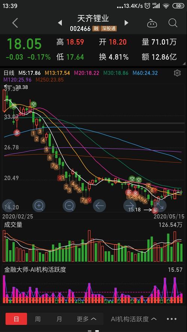Jump to earliest chart data
The image size is (187, 332).
click(x=9, y=205)
